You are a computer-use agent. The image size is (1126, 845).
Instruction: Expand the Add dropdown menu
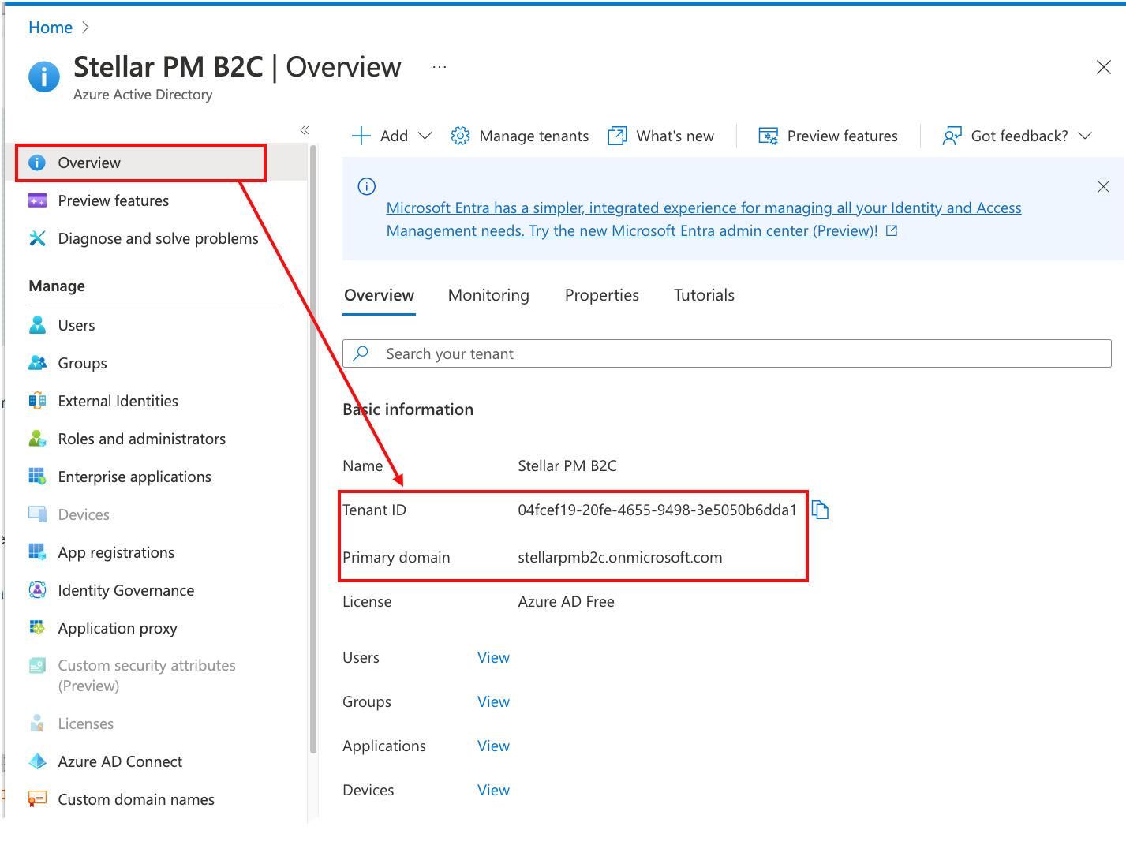pyautogui.click(x=425, y=136)
